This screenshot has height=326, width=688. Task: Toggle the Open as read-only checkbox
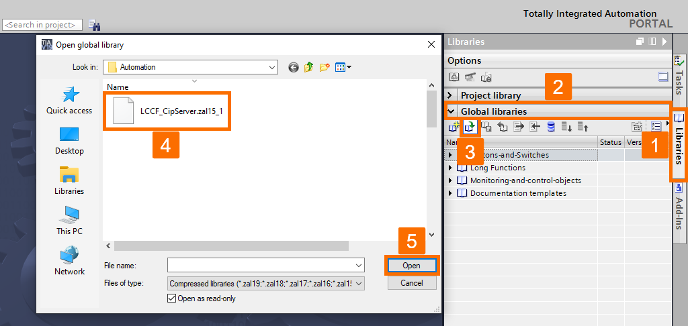[x=171, y=298]
